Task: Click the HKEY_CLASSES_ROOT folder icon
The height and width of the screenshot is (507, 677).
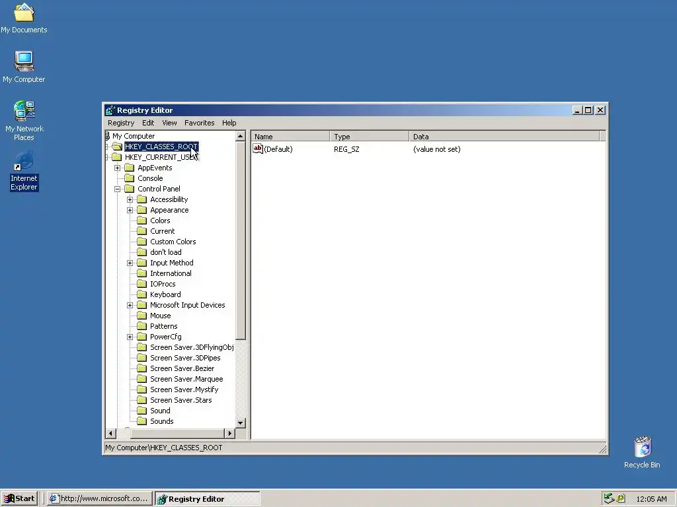Action: point(117,147)
